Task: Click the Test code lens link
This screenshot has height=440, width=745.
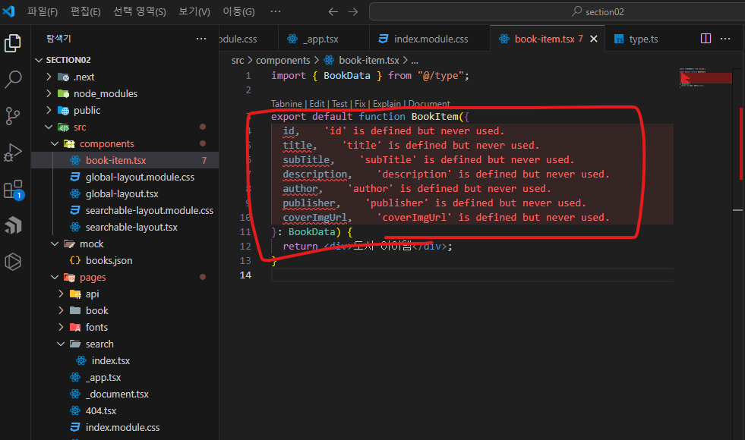Action: [339, 103]
